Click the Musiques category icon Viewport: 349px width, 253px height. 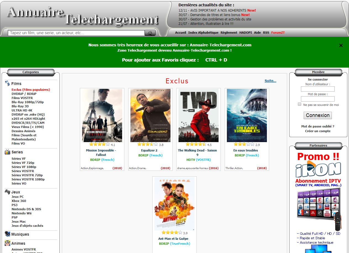click(x=7, y=234)
